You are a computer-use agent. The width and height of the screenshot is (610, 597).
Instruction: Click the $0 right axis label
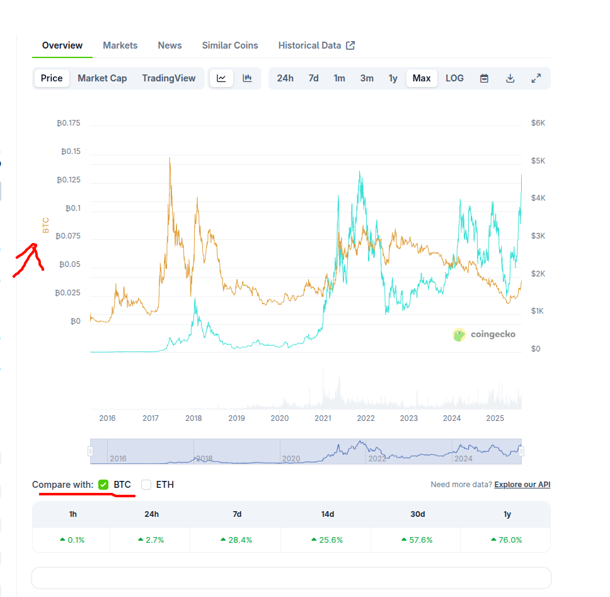536,349
